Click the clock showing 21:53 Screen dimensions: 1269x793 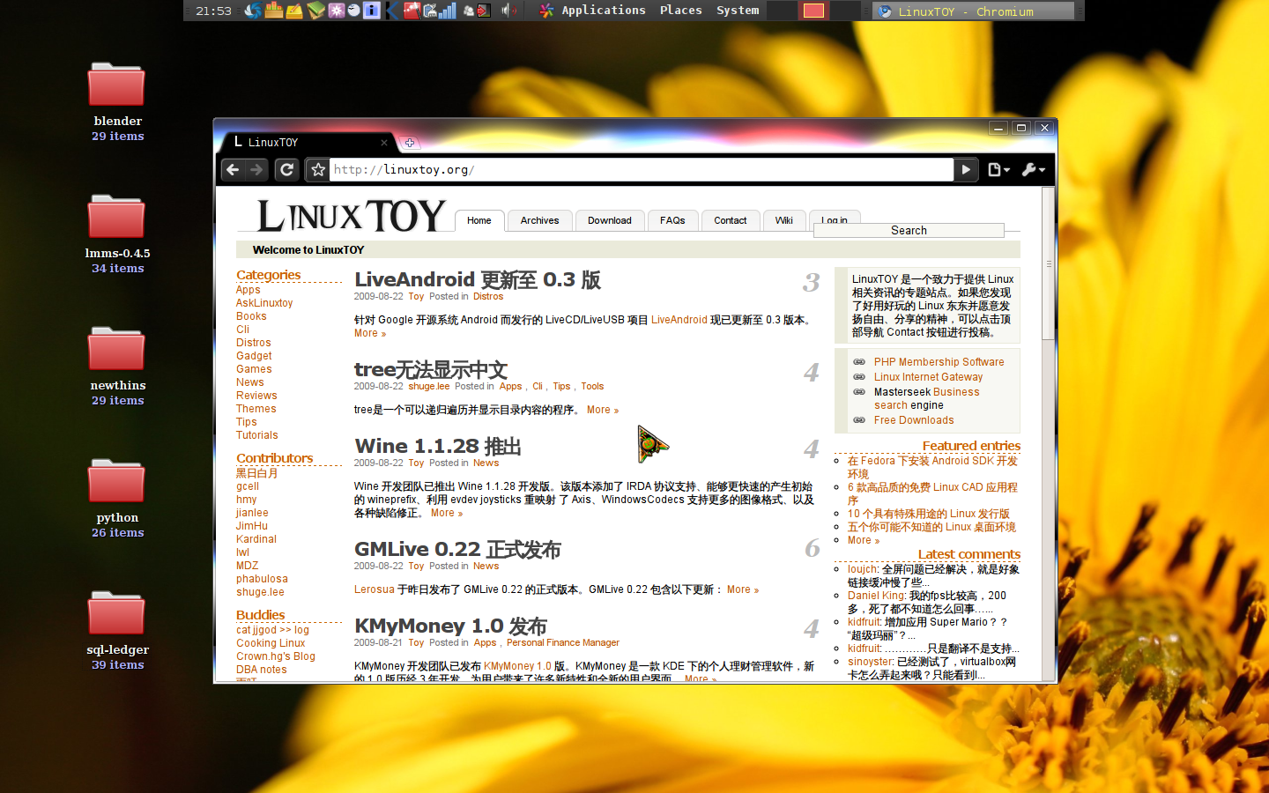pyautogui.click(x=213, y=11)
